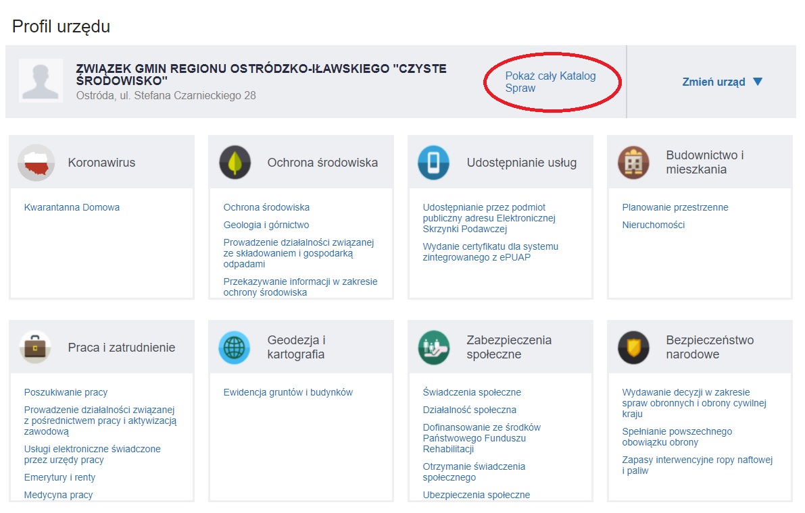Open Usługi elektroniczne świadczone przez urzędy pracy
This screenshot has height=513, width=805.
pyautogui.click(x=93, y=454)
